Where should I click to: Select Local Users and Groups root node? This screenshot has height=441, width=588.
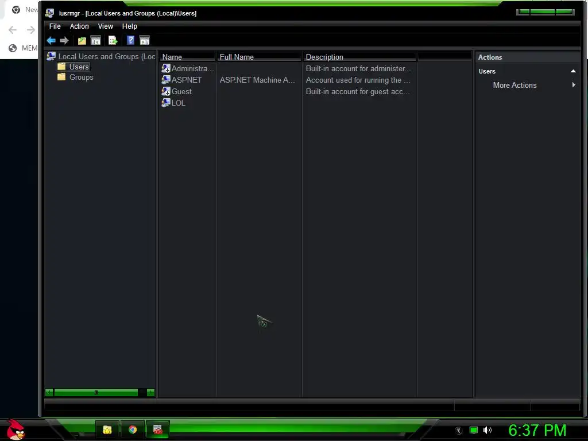(x=106, y=56)
